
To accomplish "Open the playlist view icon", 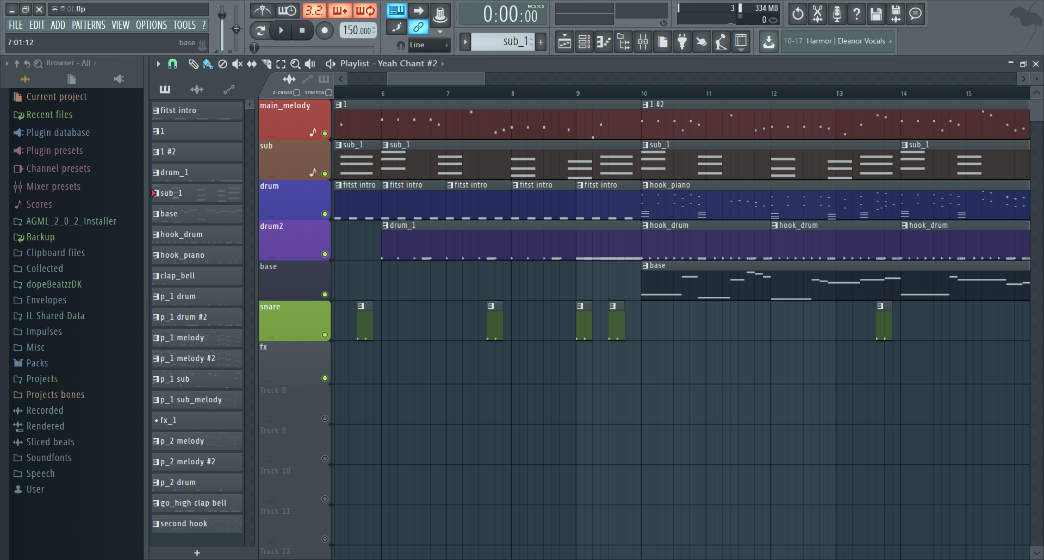I will pos(564,41).
